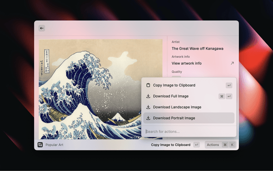The height and width of the screenshot is (171, 273).
Task: Click the K key badge beside Actions
Action: pyautogui.click(x=232, y=145)
